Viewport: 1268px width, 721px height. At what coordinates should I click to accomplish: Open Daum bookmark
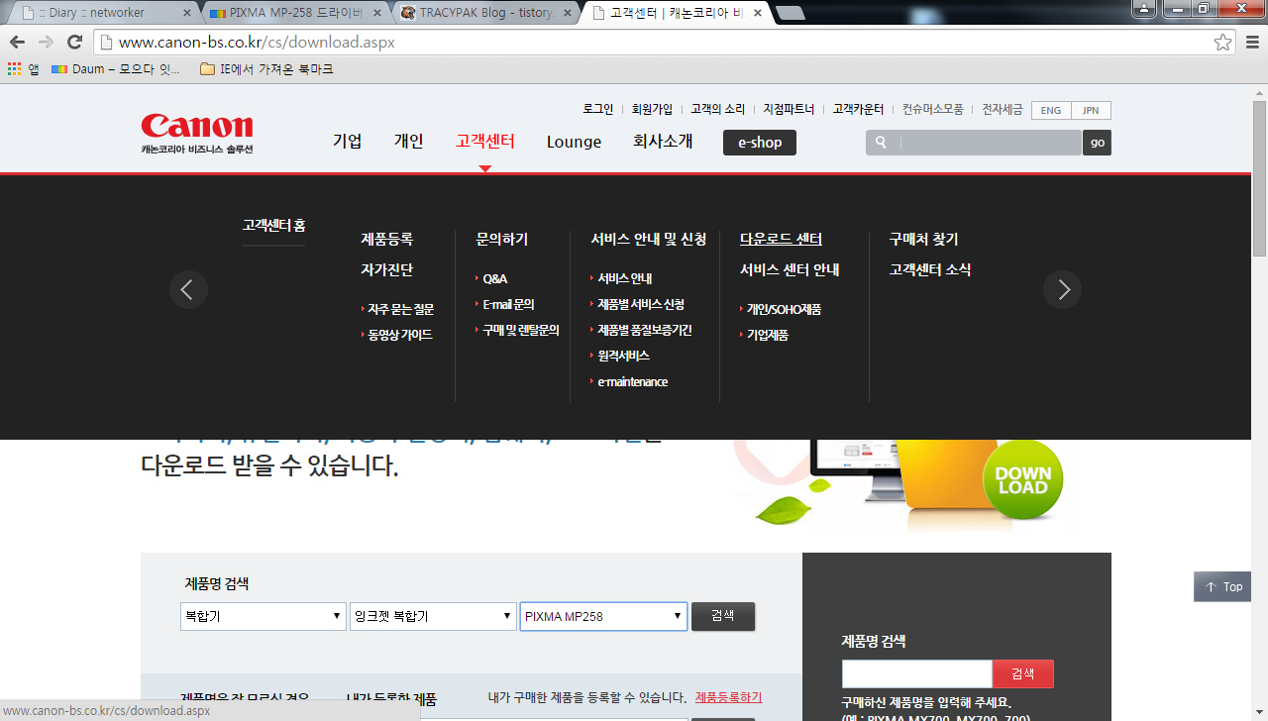tap(116, 69)
